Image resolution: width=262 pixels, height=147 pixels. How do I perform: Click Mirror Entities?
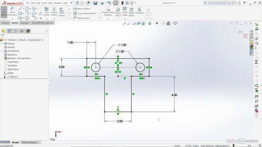[82, 9]
